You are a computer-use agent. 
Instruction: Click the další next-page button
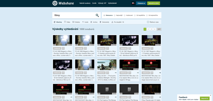tap(159, 29)
